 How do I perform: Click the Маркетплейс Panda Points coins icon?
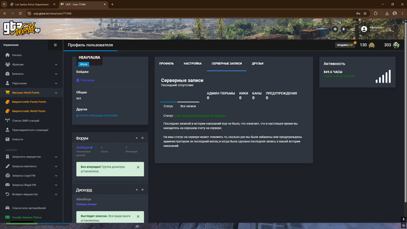[7, 102]
